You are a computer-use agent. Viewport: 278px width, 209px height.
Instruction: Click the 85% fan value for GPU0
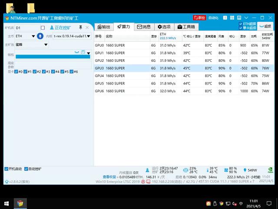tap(222, 45)
